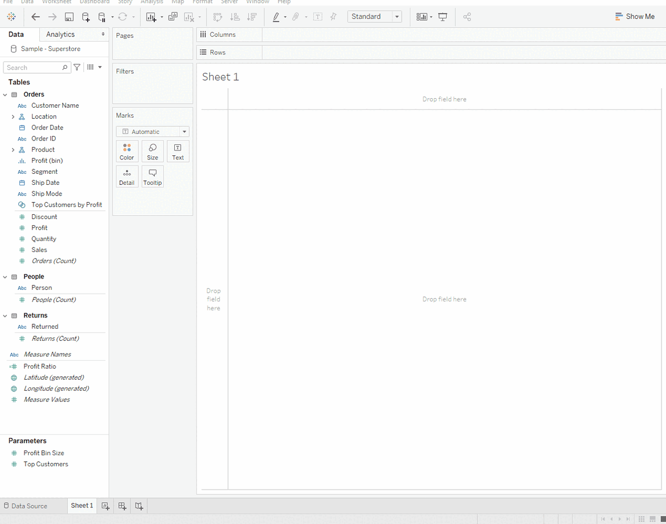
Task: Select the Sheet 1 tab
Action: click(x=82, y=506)
